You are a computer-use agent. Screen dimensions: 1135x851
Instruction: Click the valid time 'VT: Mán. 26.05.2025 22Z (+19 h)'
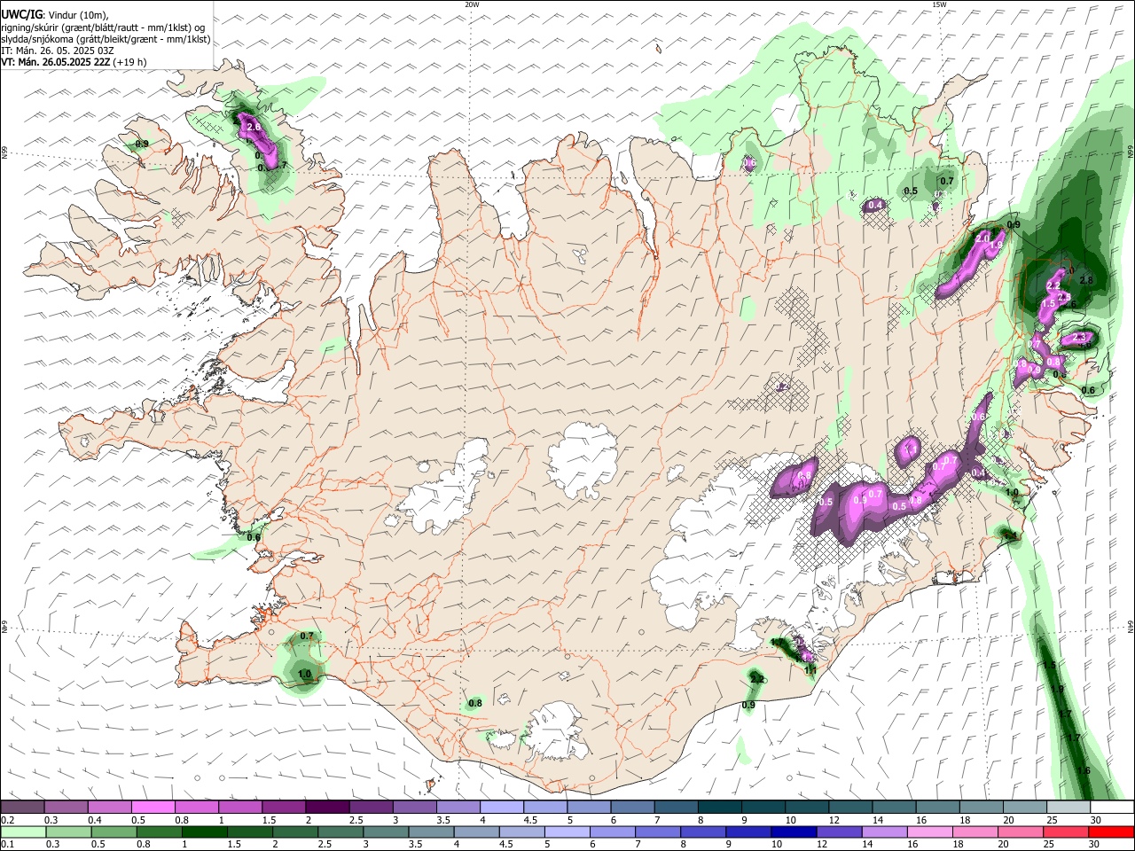(74, 62)
